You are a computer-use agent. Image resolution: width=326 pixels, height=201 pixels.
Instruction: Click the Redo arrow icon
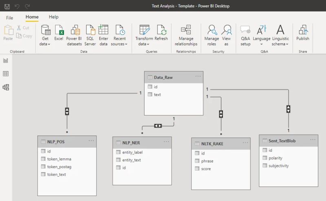point(27,7)
